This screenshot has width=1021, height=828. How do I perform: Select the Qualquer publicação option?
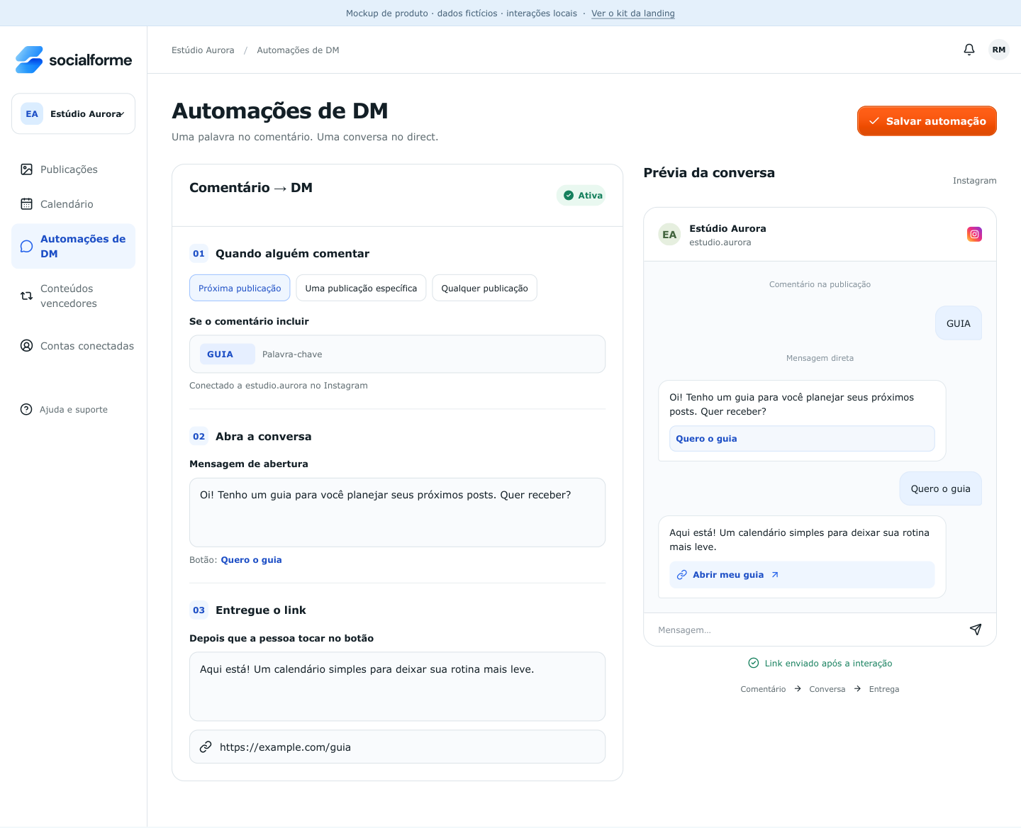[484, 288]
